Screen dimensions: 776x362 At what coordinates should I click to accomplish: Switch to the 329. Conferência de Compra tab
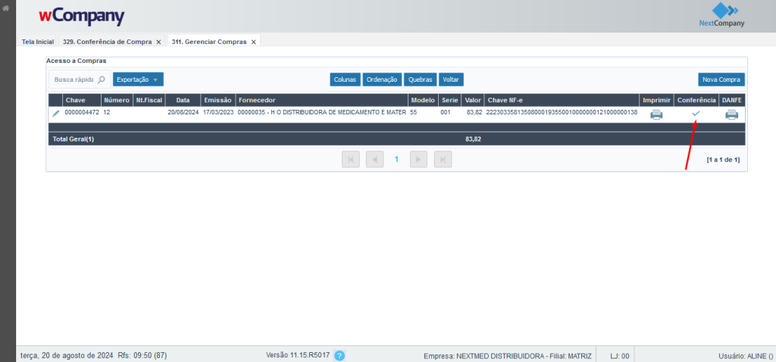[x=107, y=42]
